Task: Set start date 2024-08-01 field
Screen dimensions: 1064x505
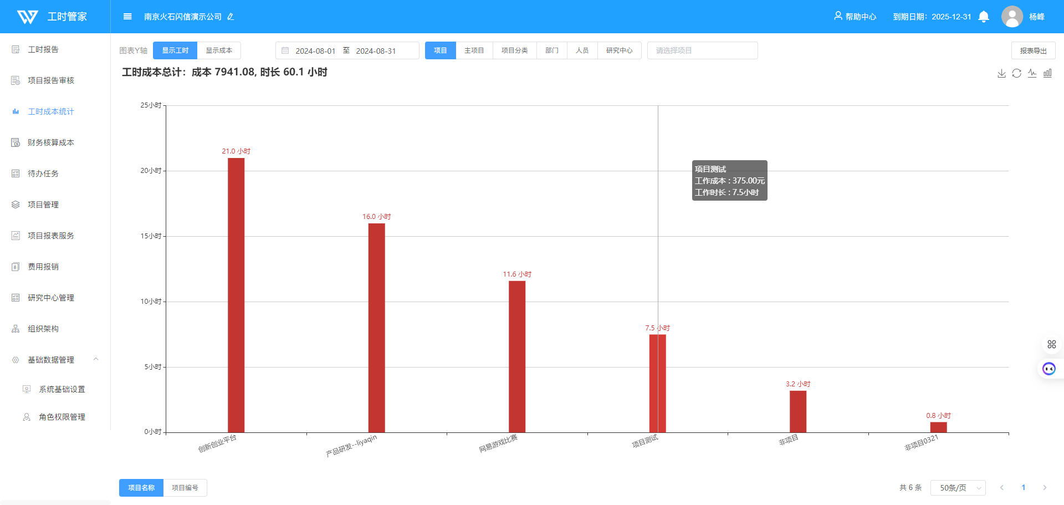Action: tap(315, 50)
